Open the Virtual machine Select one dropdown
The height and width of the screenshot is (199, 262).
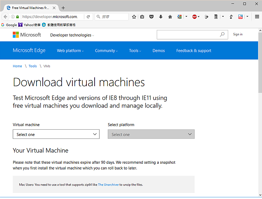[x=56, y=134]
